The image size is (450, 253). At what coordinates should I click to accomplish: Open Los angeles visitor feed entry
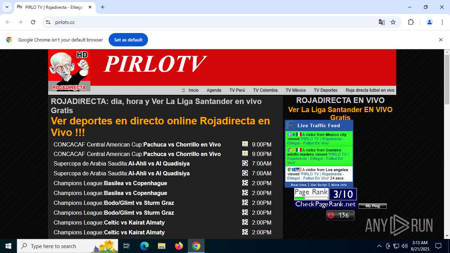click(319, 174)
